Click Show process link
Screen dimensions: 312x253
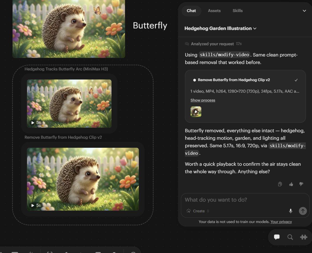pyautogui.click(x=203, y=100)
